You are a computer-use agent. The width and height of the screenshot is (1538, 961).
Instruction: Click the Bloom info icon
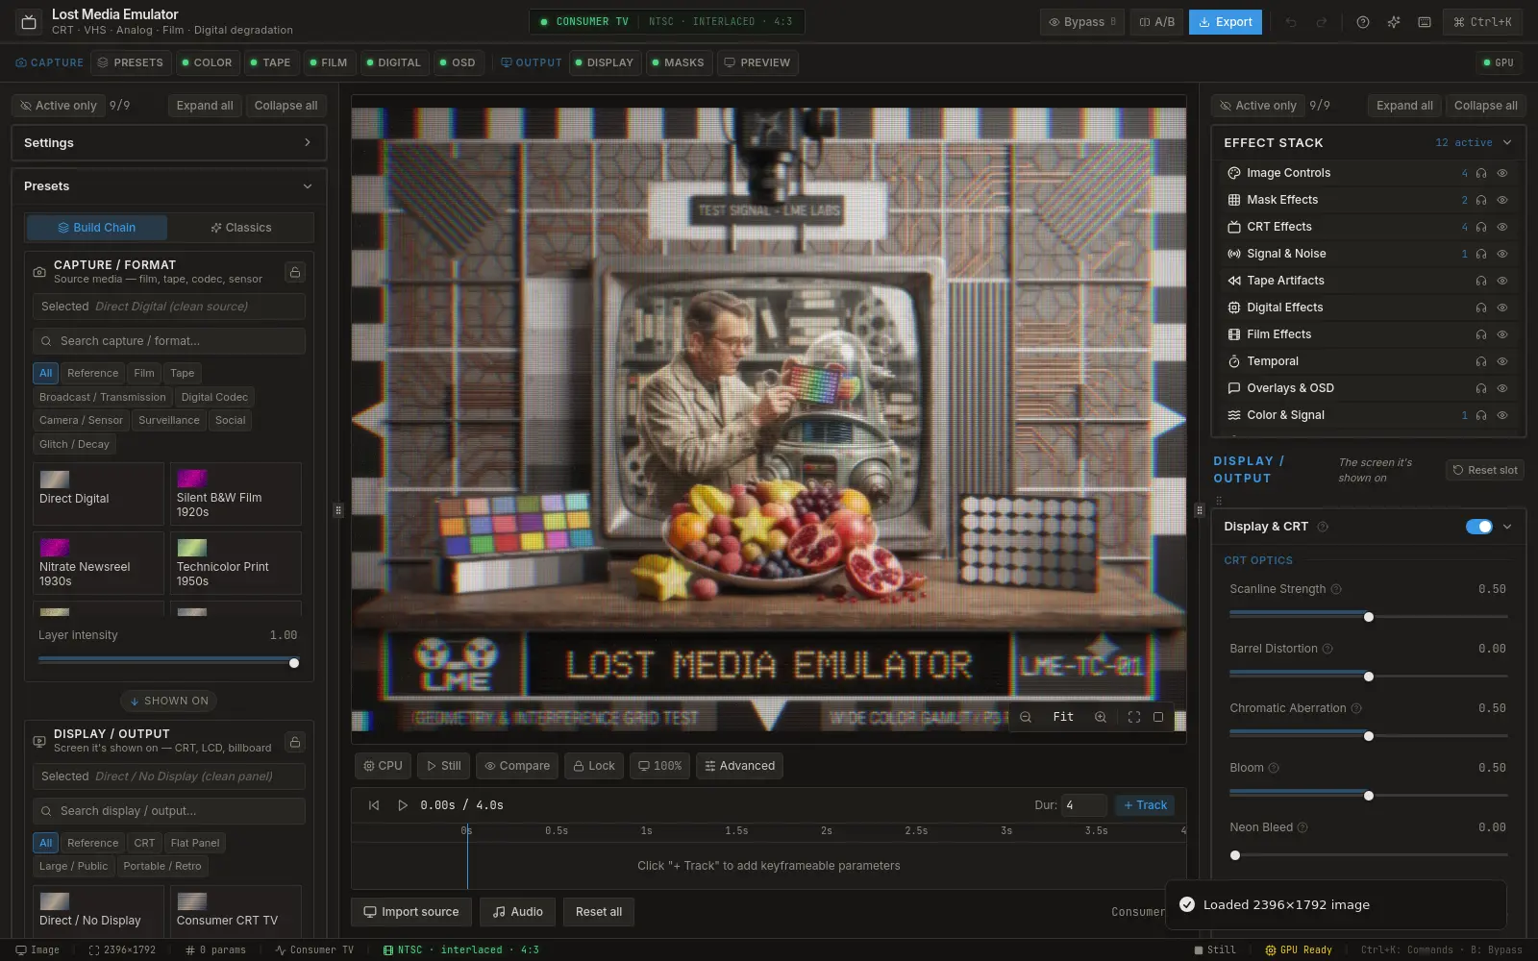(x=1274, y=768)
